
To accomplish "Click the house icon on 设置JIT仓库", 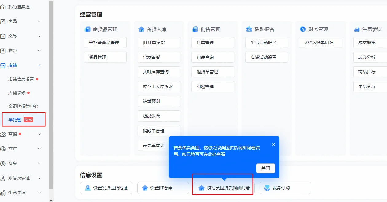I will pyautogui.click(x=145, y=188).
